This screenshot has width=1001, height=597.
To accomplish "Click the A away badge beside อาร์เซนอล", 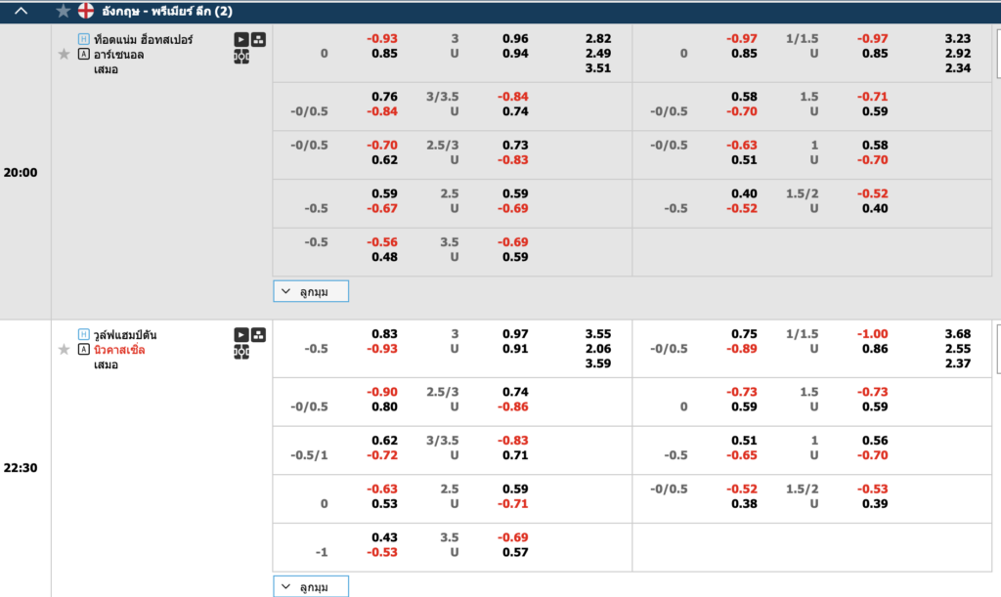I will 84,54.
